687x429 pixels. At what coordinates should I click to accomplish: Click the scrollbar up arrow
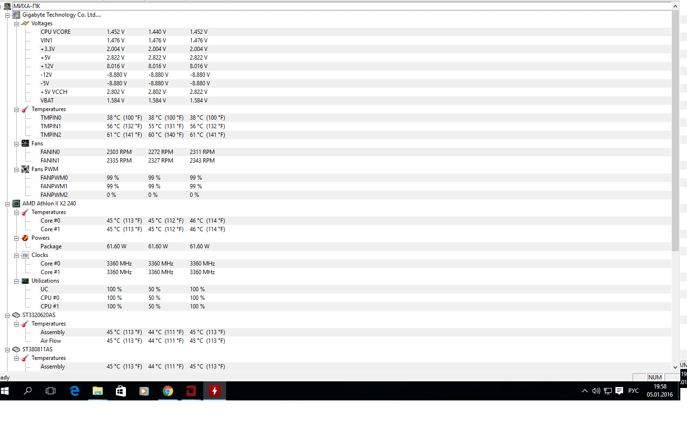pos(675,6)
